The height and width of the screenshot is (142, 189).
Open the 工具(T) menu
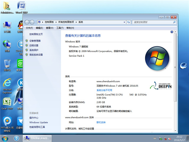(60, 28)
